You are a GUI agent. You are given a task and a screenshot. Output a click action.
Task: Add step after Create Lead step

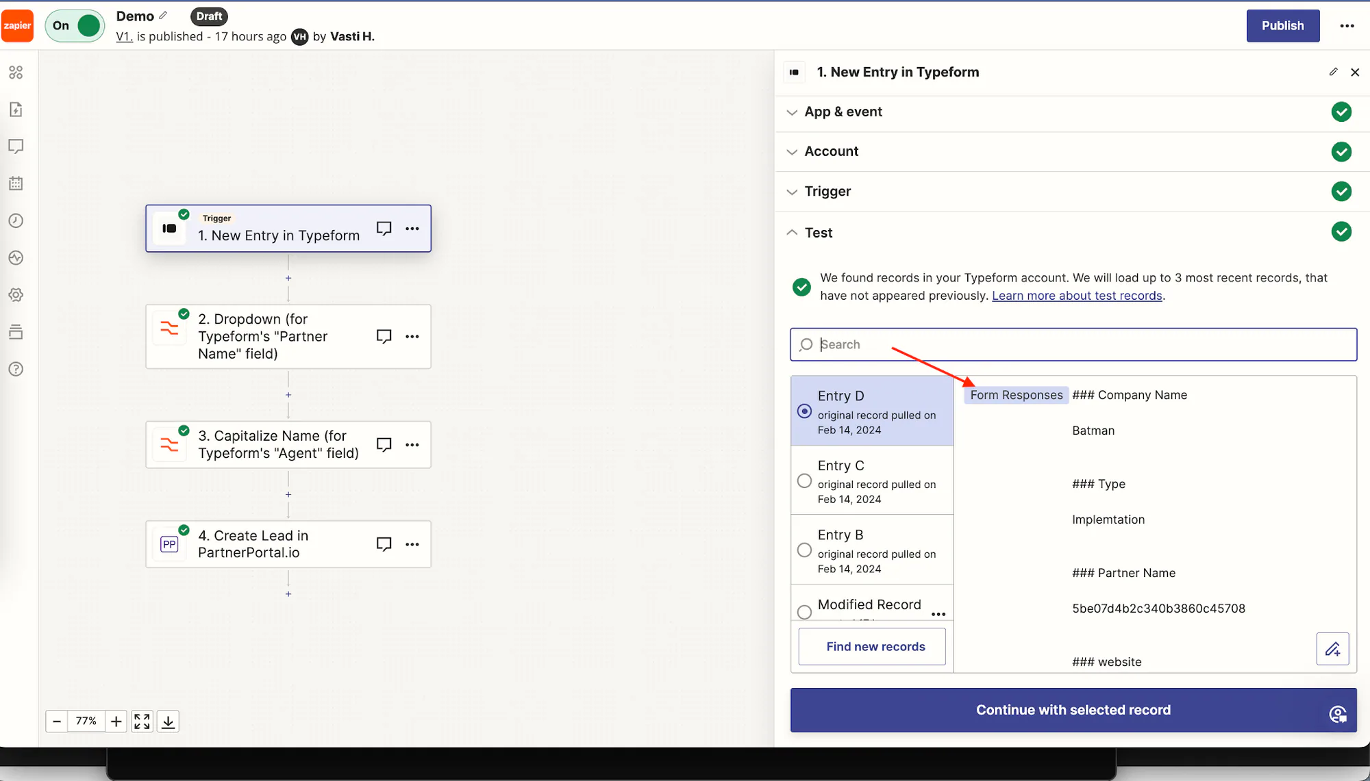coord(288,593)
